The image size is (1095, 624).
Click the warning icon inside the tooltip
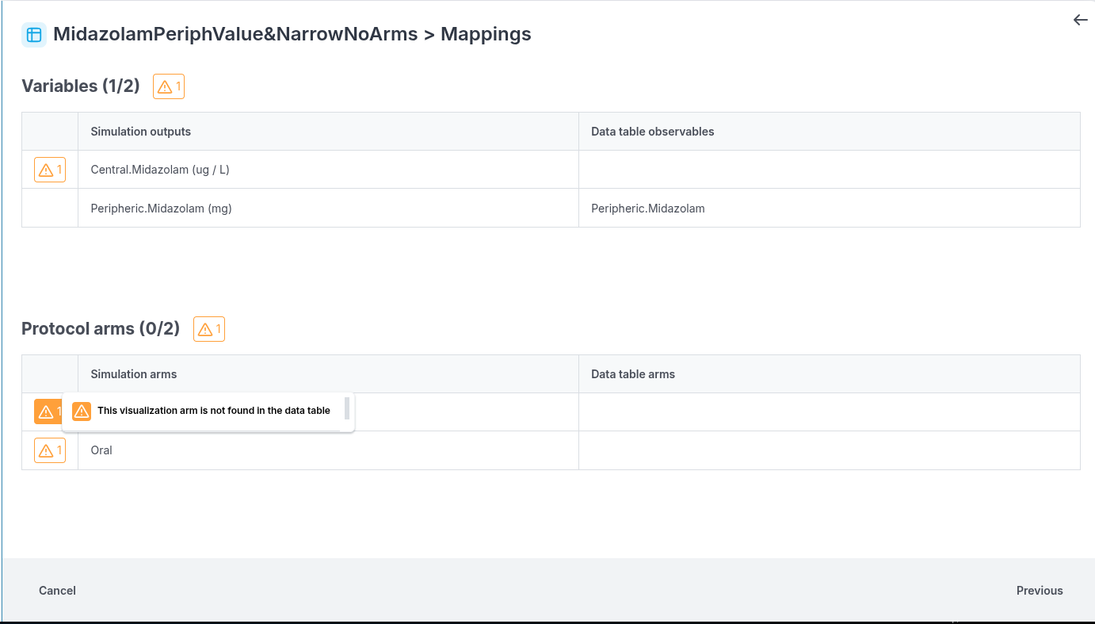pos(81,411)
